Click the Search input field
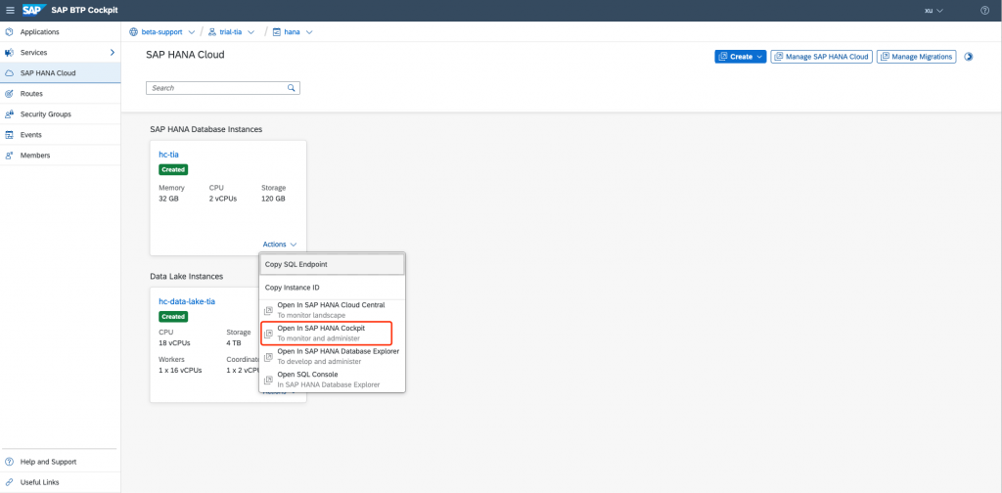This screenshot has width=1002, height=493. coord(223,88)
